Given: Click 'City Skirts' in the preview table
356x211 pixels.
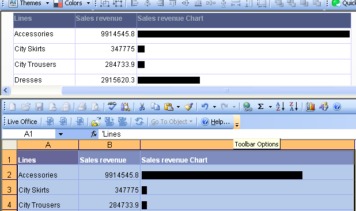Looking at the screenshot, I should click(x=30, y=49).
